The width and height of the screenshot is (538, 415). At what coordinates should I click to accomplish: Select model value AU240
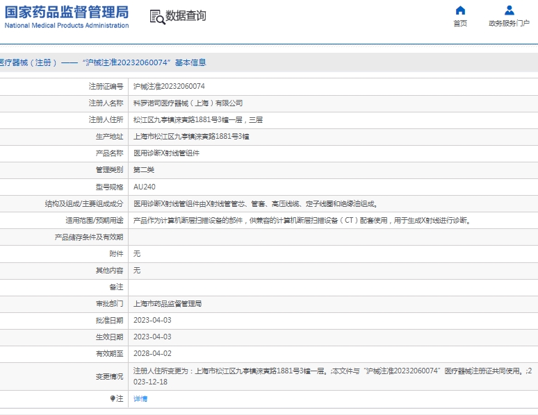pos(145,187)
